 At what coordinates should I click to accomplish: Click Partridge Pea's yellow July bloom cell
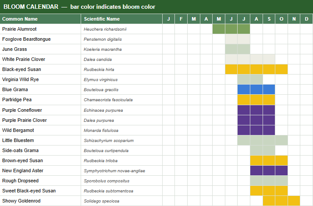pyautogui.click(x=244, y=99)
